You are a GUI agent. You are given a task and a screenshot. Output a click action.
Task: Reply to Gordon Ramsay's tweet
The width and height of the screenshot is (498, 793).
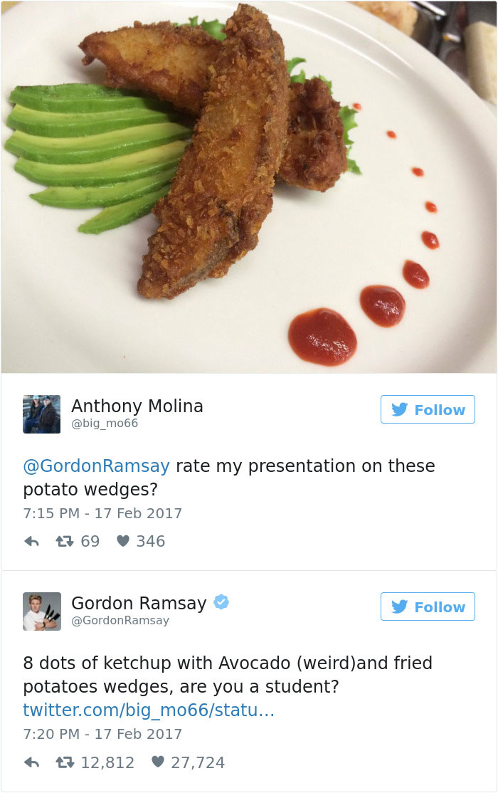point(32,762)
